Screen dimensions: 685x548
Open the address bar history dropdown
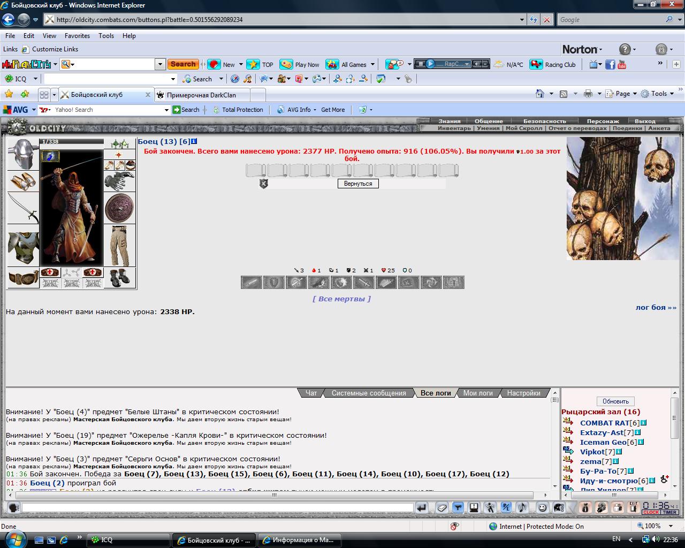point(522,20)
